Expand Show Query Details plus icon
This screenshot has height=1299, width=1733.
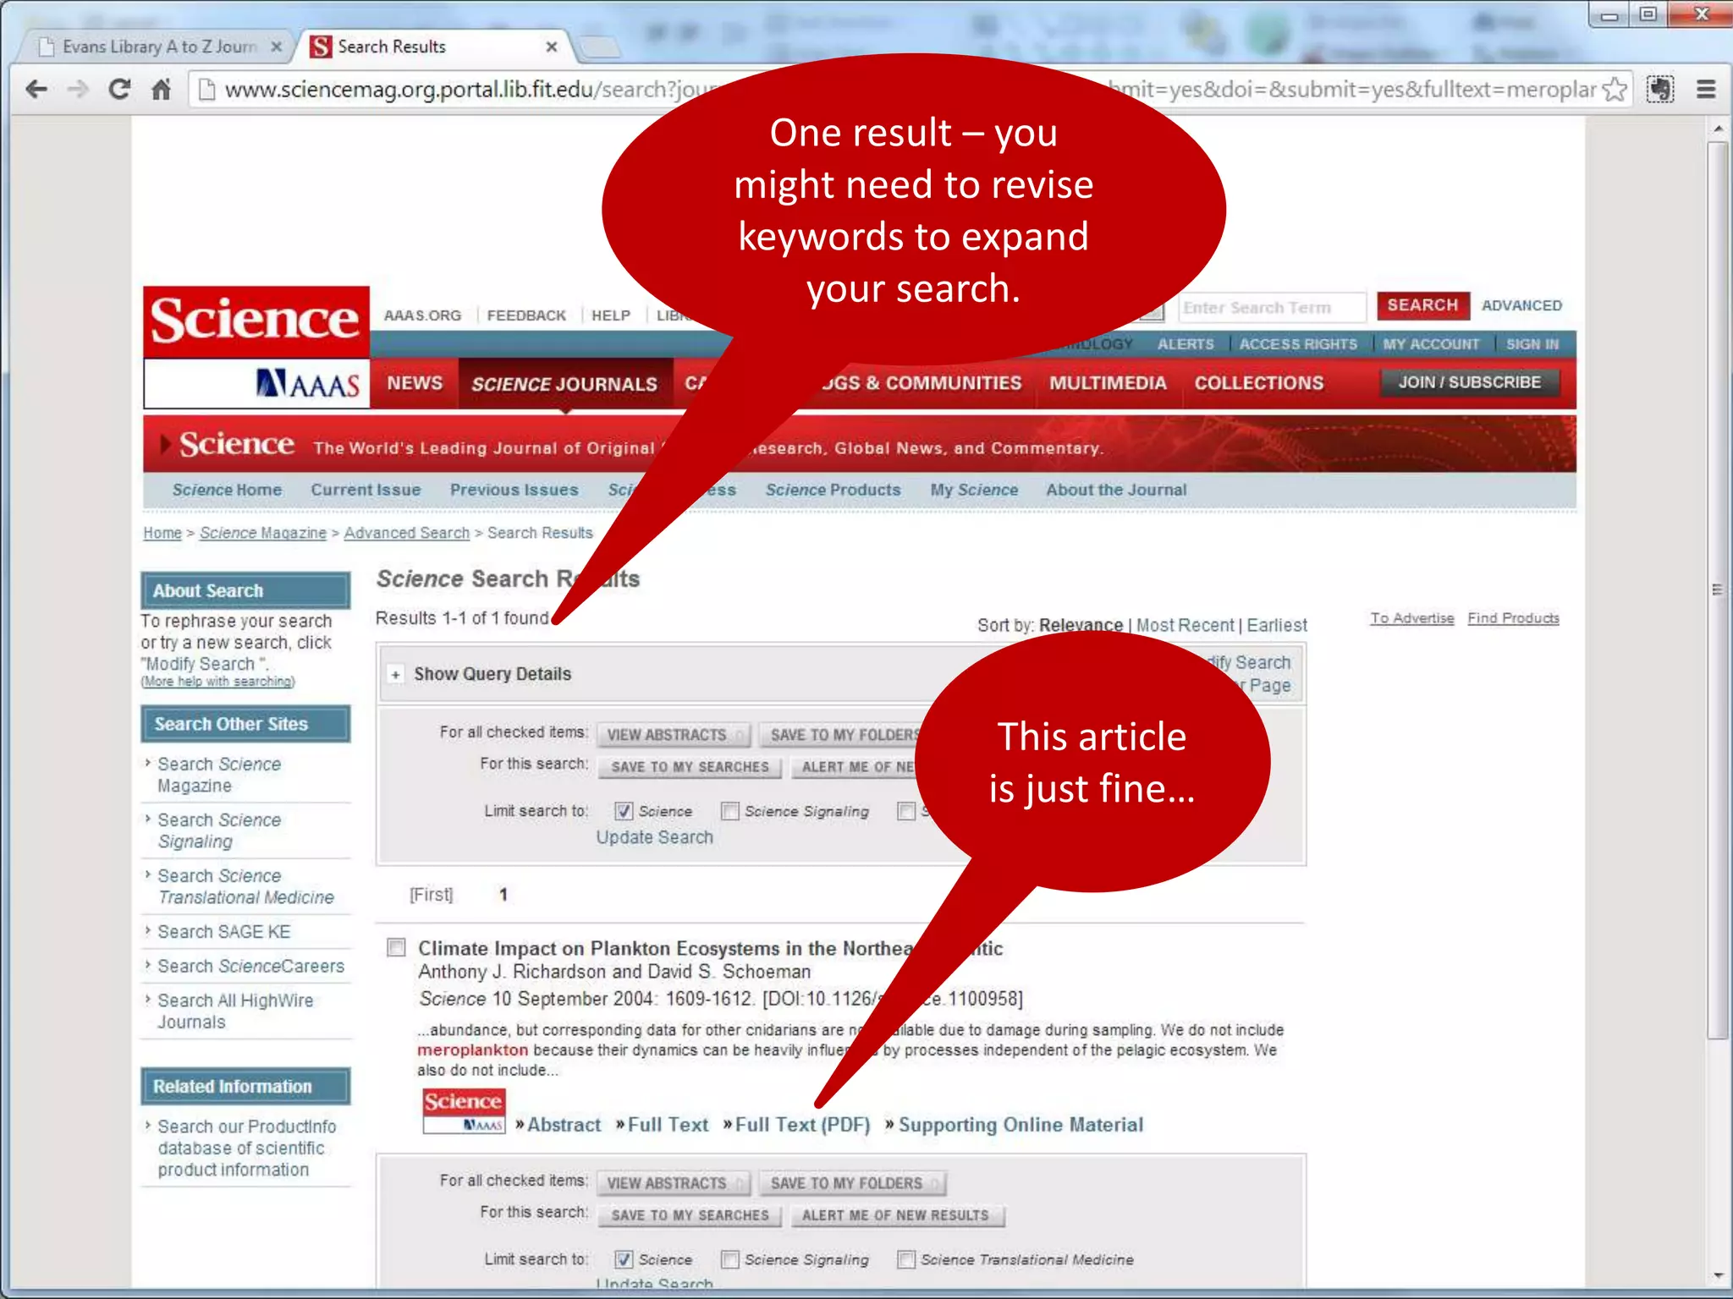(395, 674)
